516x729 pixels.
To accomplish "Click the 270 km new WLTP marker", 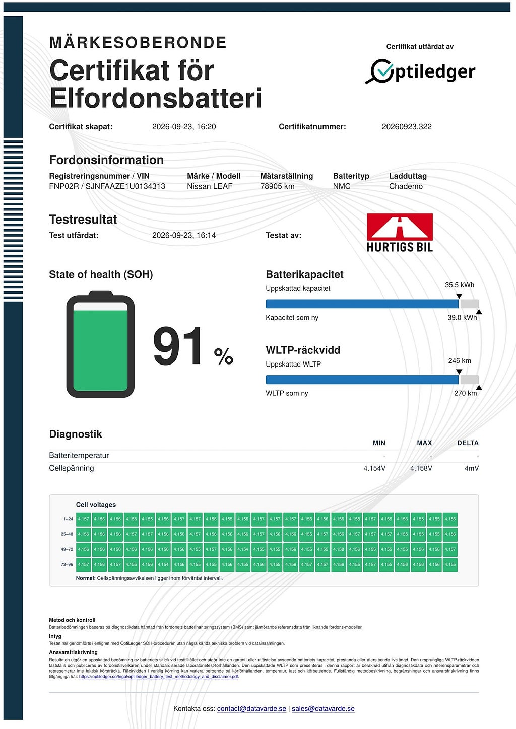I will [479, 388].
